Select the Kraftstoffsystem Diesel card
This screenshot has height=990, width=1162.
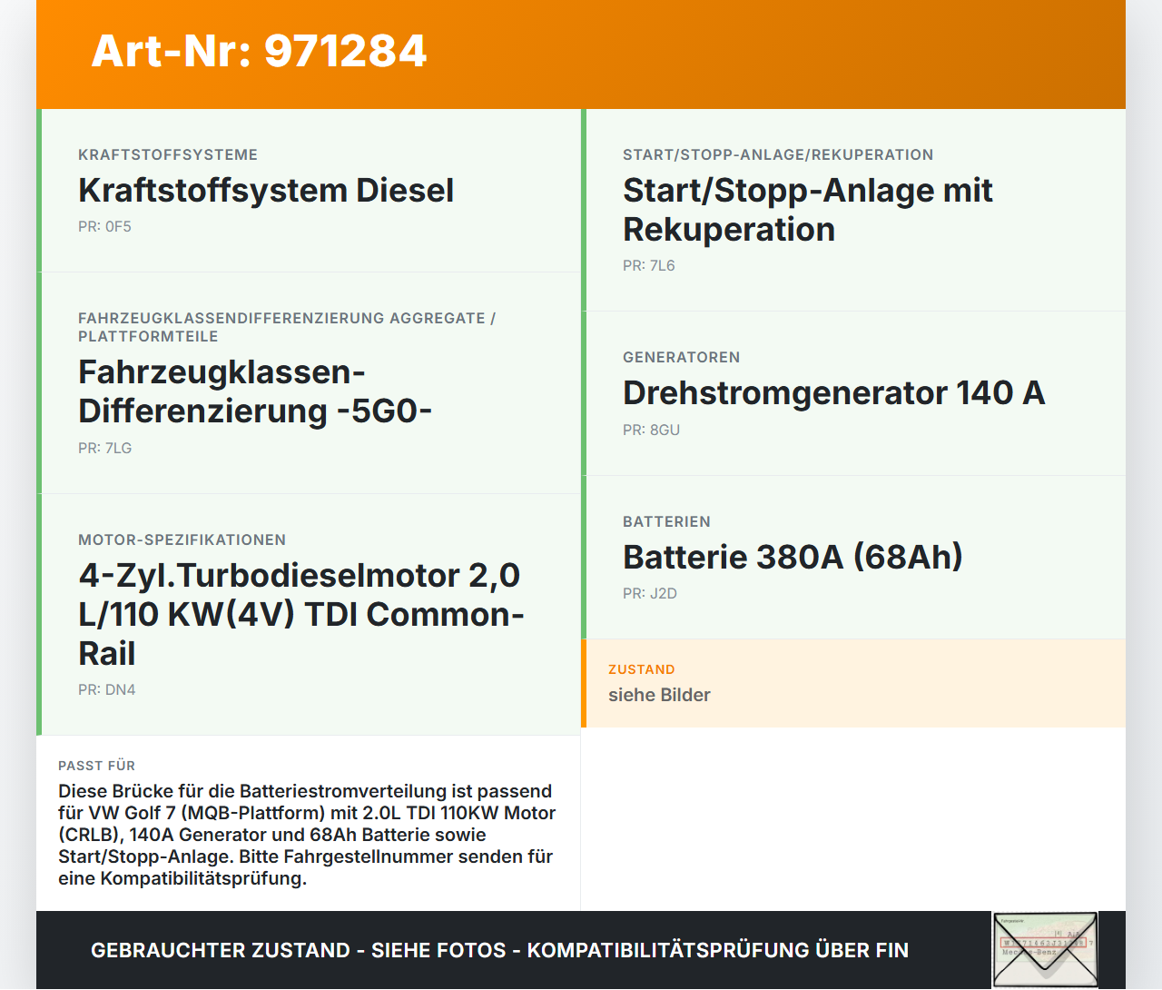pyautogui.click(x=309, y=191)
